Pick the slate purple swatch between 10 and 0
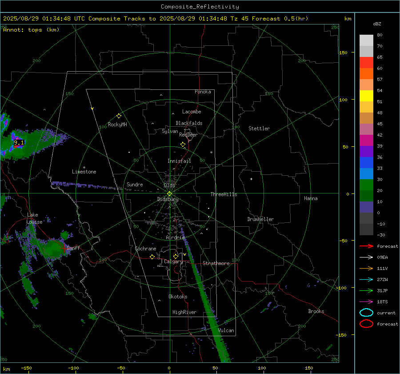 (x=366, y=207)
